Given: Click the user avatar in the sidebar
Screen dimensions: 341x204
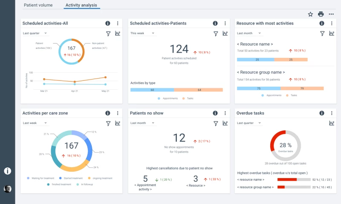Looking at the screenshot, I should [x=8, y=189].
